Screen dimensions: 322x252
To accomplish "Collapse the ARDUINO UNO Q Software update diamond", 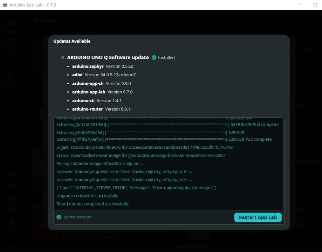I will tap(63, 57).
